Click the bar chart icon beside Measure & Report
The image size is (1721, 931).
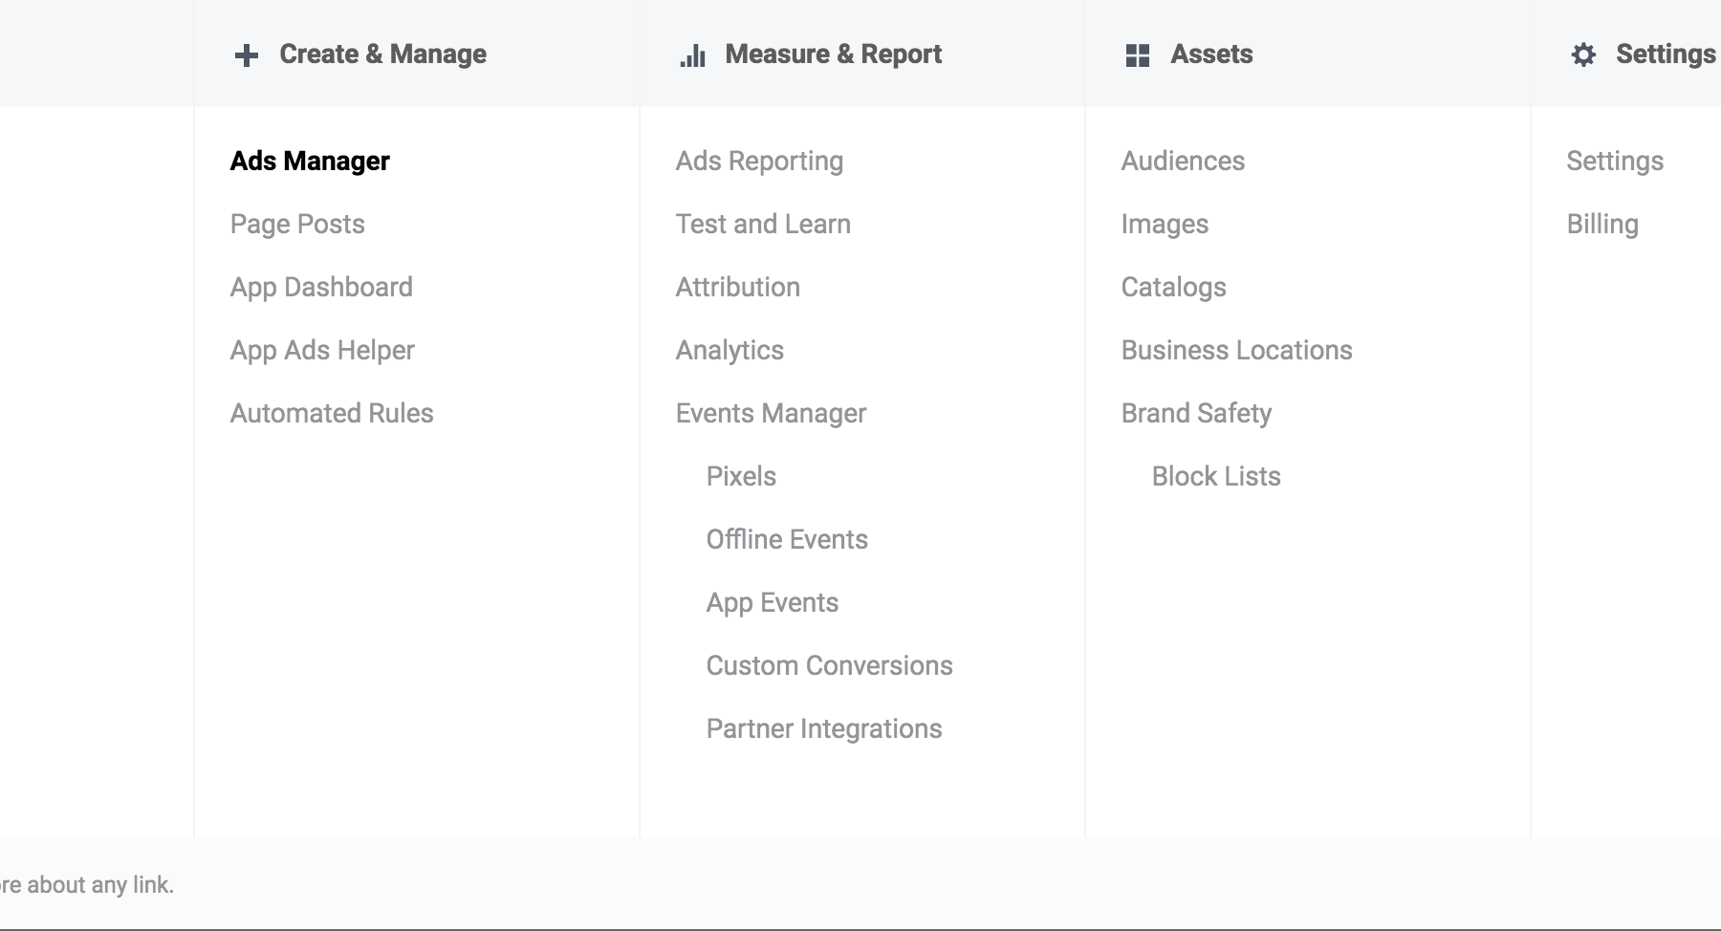click(x=692, y=55)
